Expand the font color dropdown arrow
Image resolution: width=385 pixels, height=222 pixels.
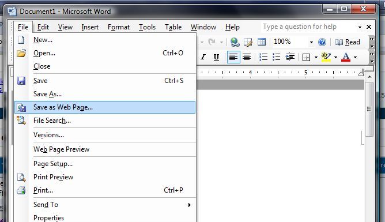tap(355, 58)
